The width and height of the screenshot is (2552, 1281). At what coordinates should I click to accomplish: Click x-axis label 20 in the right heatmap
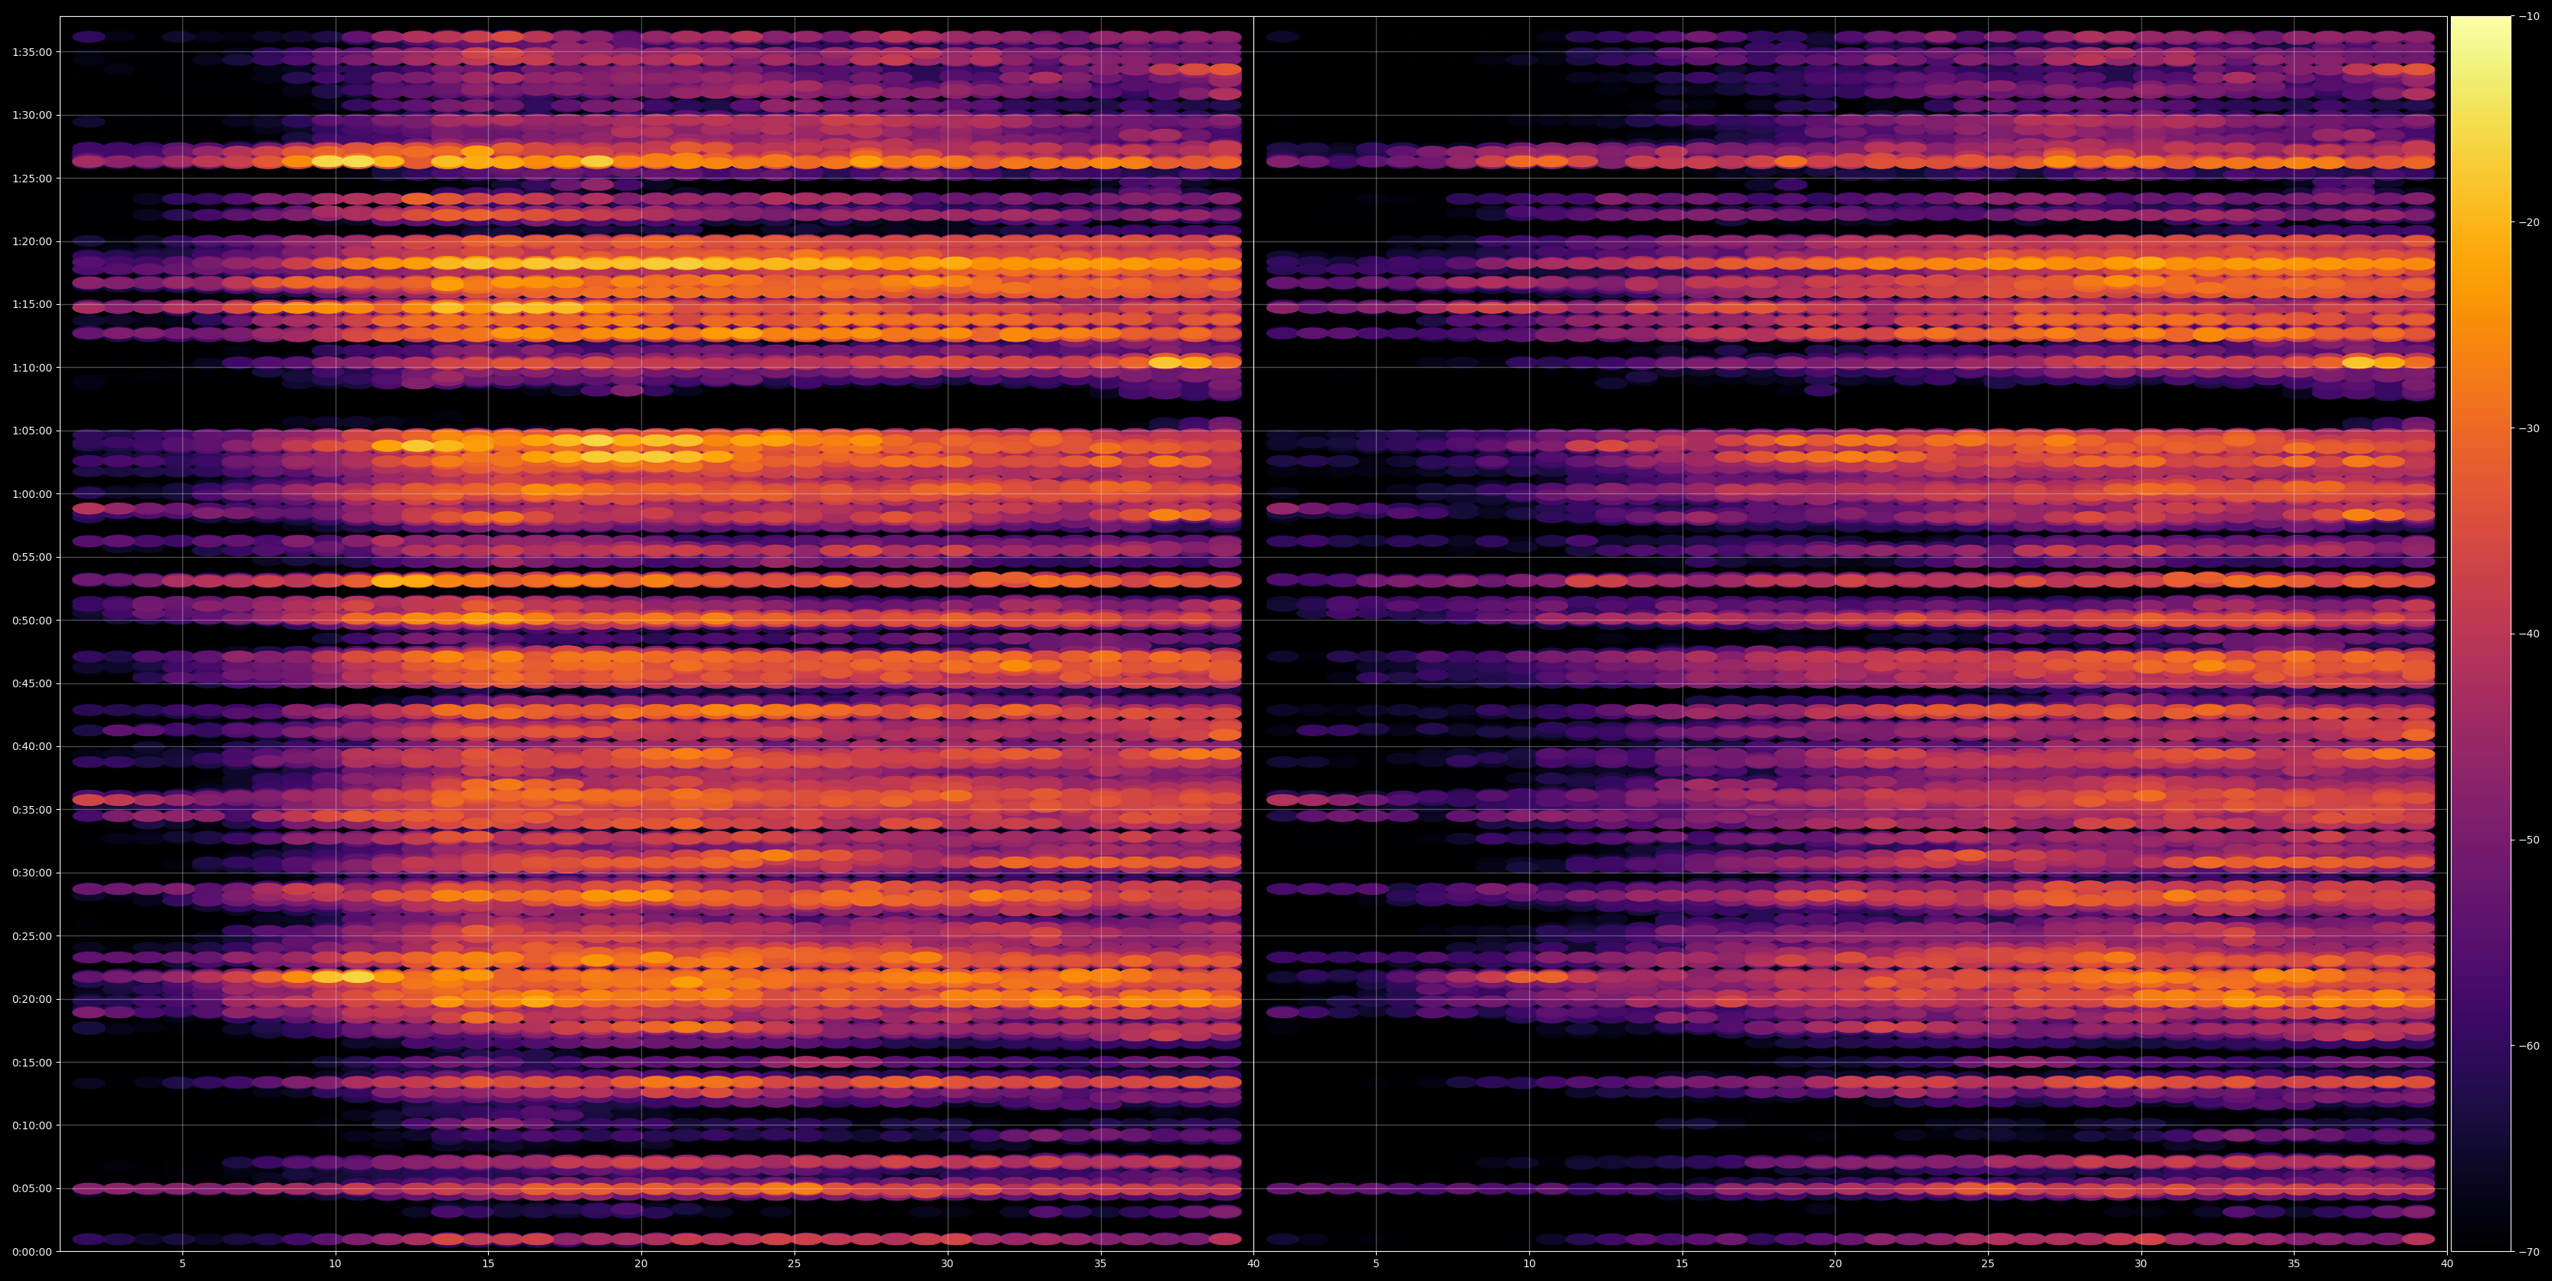point(1836,1264)
